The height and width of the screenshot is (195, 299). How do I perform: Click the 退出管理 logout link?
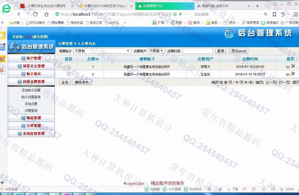click(40, 37)
